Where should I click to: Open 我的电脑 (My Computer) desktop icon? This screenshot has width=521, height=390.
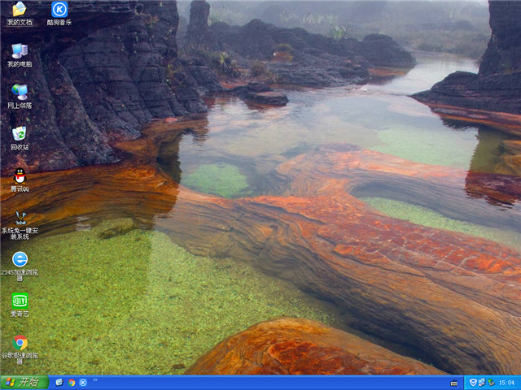pyautogui.click(x=20, y=50)
